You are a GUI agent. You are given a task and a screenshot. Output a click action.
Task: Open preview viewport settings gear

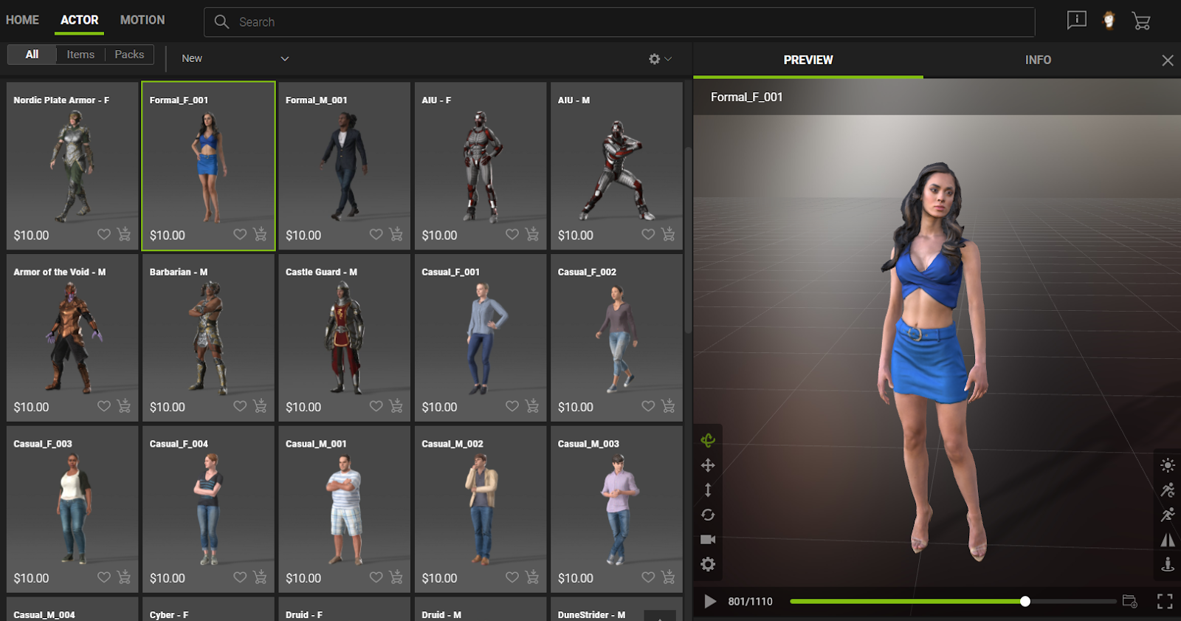coord(708,564)
